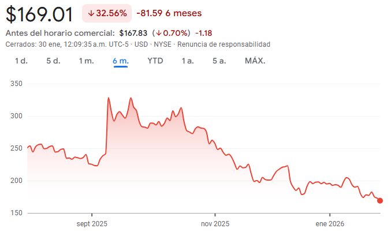The height and width of the screenshot is (232, 391).
Task: Choose the 5 a. time range
Action: [219, 61]
